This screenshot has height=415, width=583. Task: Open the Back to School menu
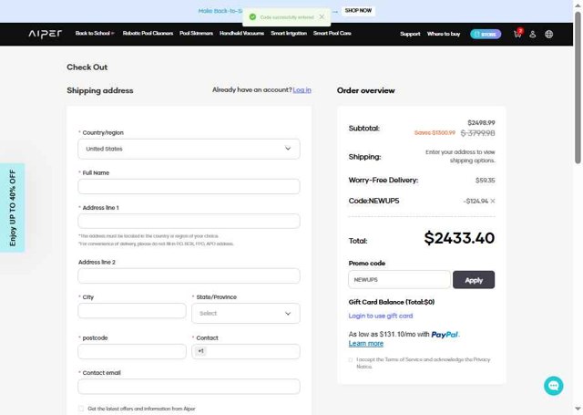(95, 33)
